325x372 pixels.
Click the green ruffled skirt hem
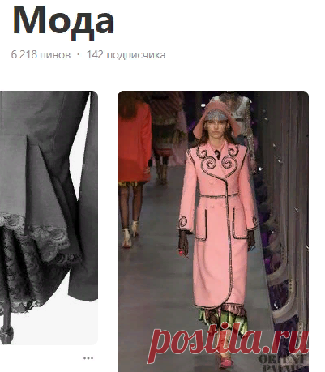click(224, 319)
